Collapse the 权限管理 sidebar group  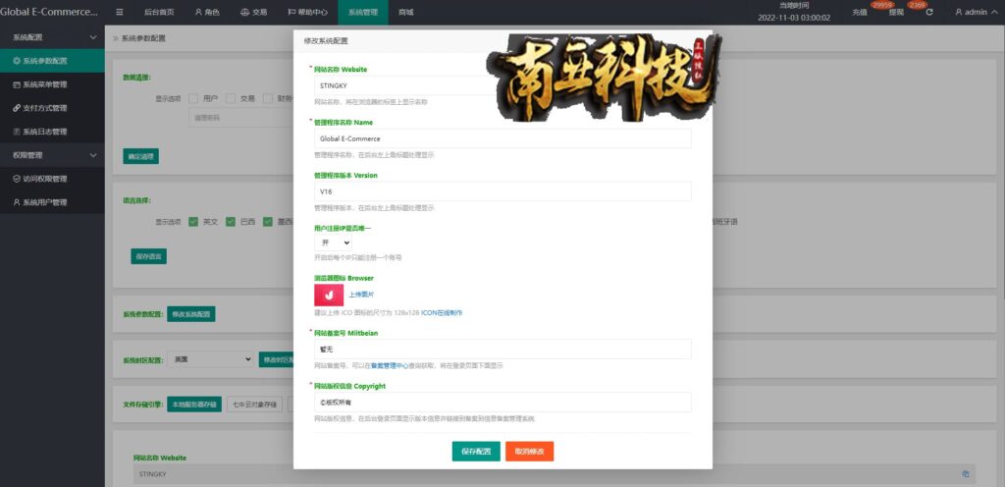tap(52, 155)
